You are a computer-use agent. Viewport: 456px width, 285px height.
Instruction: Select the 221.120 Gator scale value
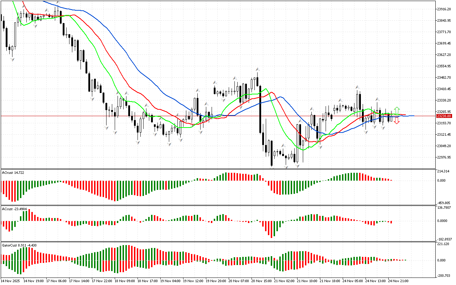pyautogui.click(x=443, y=244)
